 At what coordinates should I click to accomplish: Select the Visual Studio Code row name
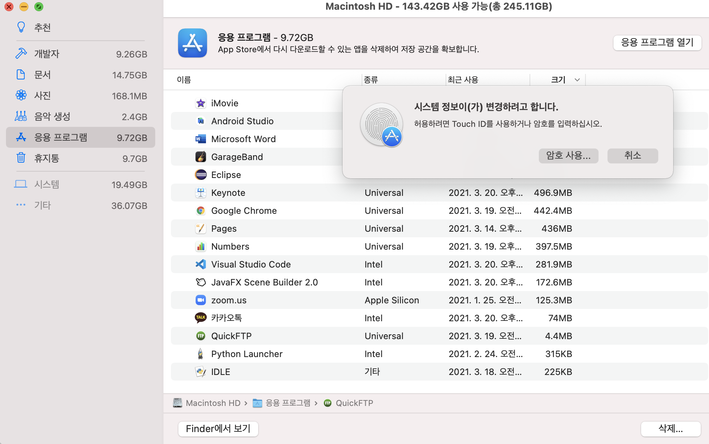pyautogui.click(x=251, y=265)
